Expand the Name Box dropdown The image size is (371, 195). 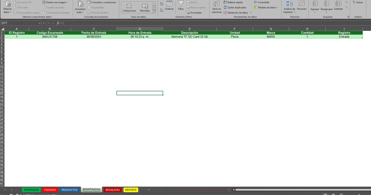click(x=40, y=23)
